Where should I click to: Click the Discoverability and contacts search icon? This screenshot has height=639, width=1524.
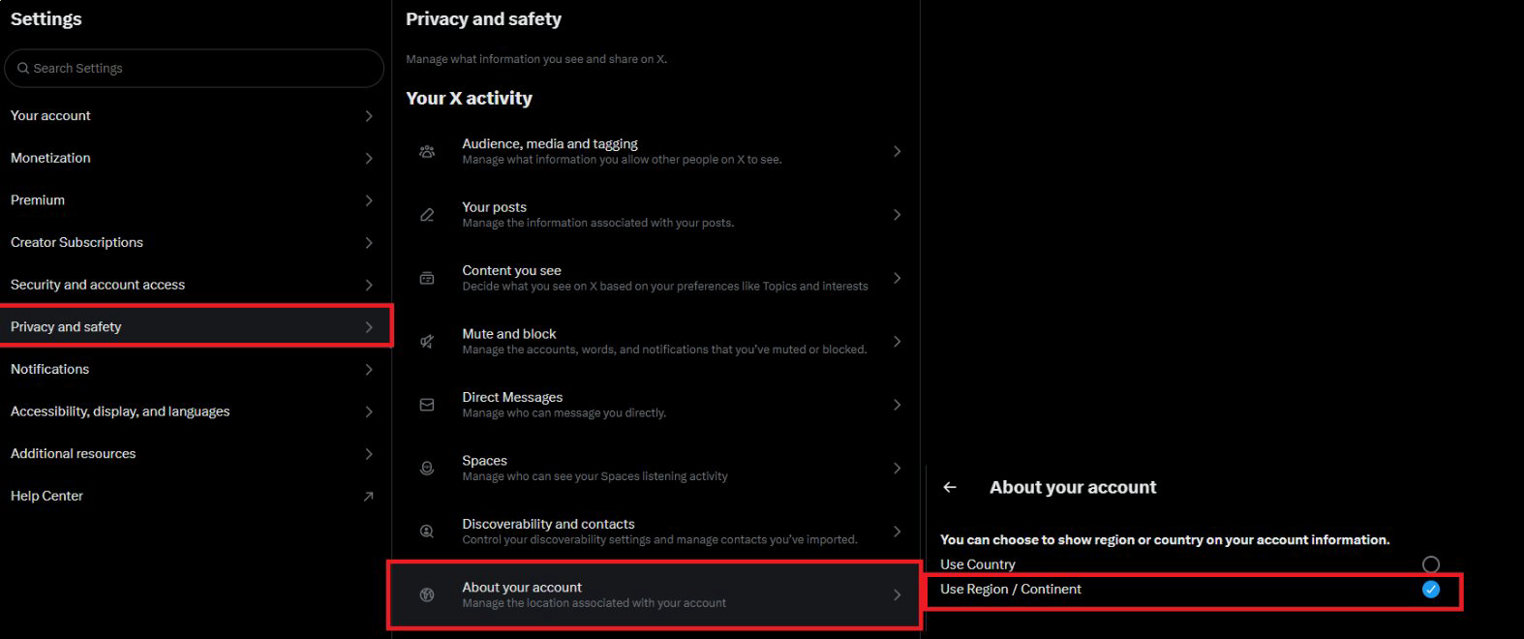[427, 532]
